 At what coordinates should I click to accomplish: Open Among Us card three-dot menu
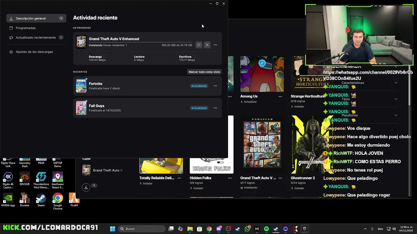[280, 97]
